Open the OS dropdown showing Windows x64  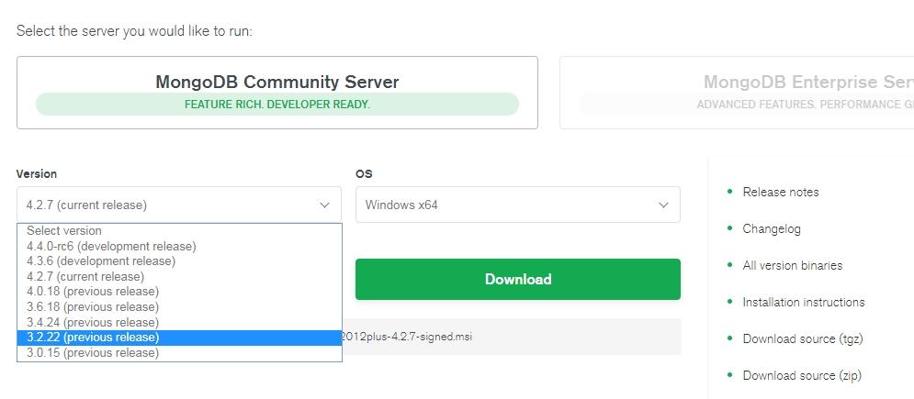[517, 205]
